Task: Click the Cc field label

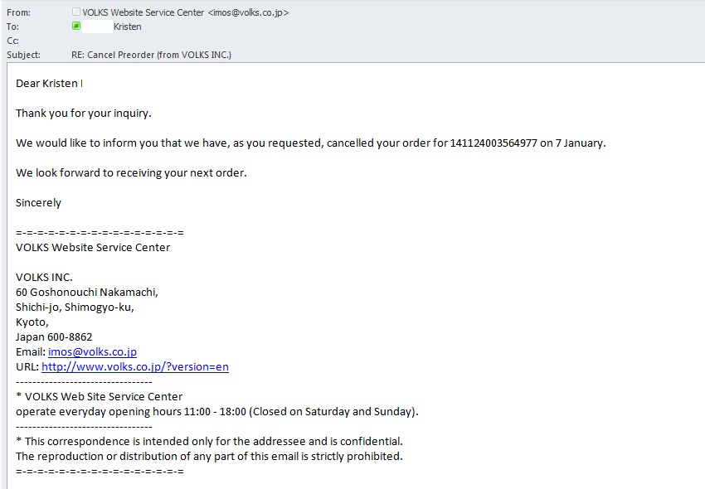Action: (x=12, y=41)
